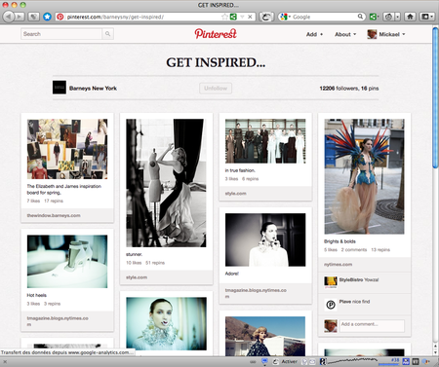Open nytimes.com link under Brights & bolds
The height and width of the screenshot is (367, 439).
(338, 265)
